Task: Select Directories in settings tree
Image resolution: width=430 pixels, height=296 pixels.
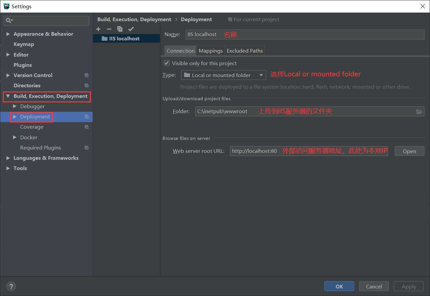Action: coord(27,86)
